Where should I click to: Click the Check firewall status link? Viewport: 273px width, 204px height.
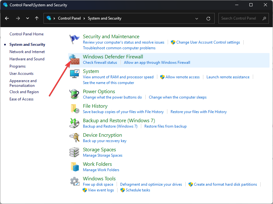click(100, 62)
